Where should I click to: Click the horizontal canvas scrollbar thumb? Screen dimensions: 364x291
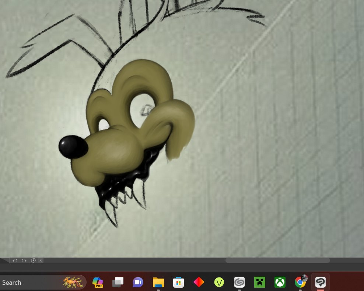tap(278, 261)
